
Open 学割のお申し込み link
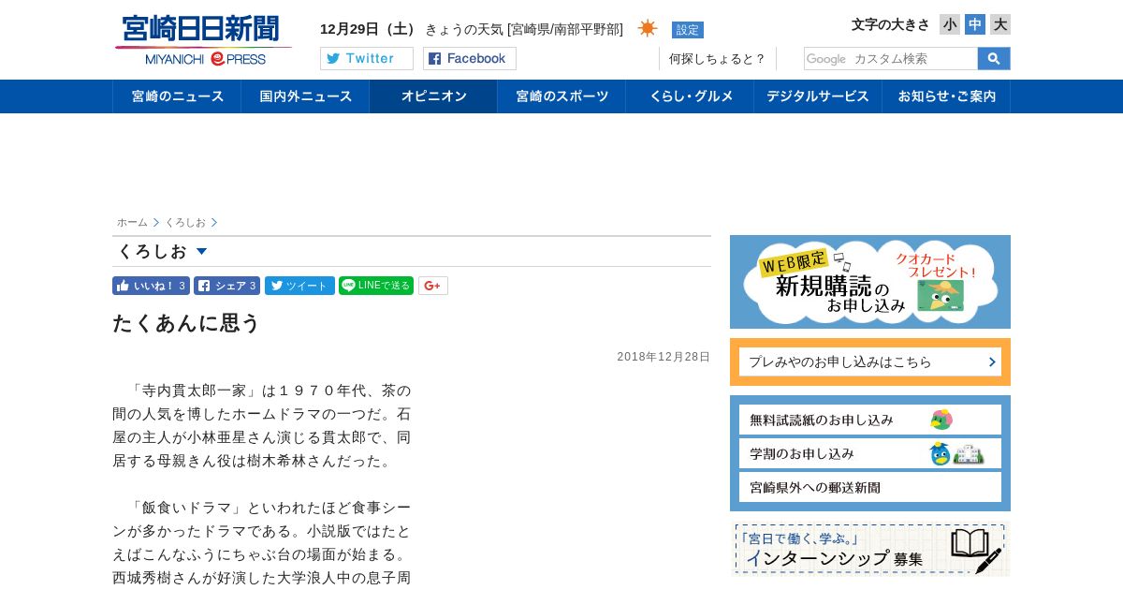tap(870, 453)
